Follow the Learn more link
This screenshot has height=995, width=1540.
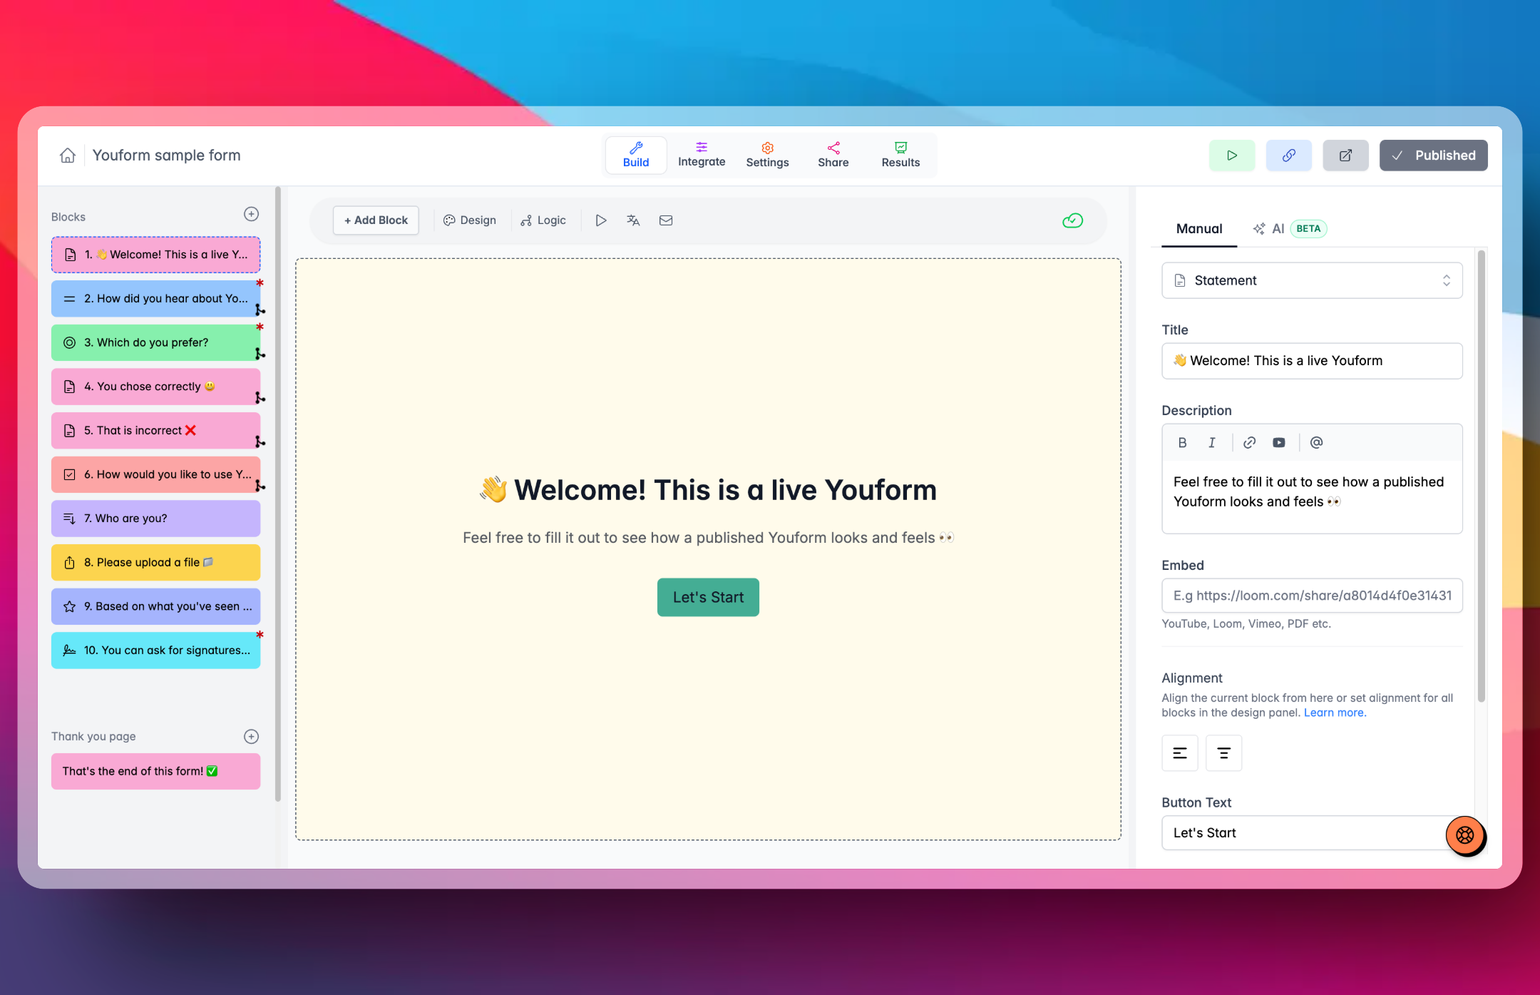(1334, 713)
